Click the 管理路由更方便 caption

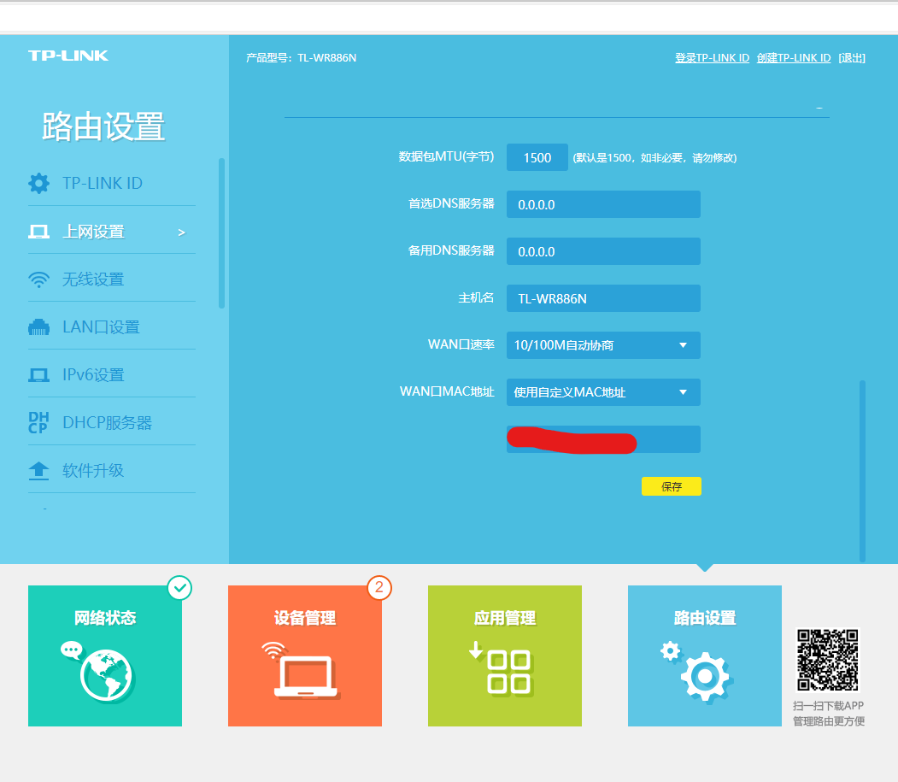[829, 721]
